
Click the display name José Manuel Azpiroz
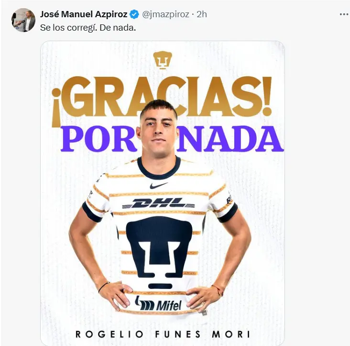pyautogui.click(x=84, y=14)
